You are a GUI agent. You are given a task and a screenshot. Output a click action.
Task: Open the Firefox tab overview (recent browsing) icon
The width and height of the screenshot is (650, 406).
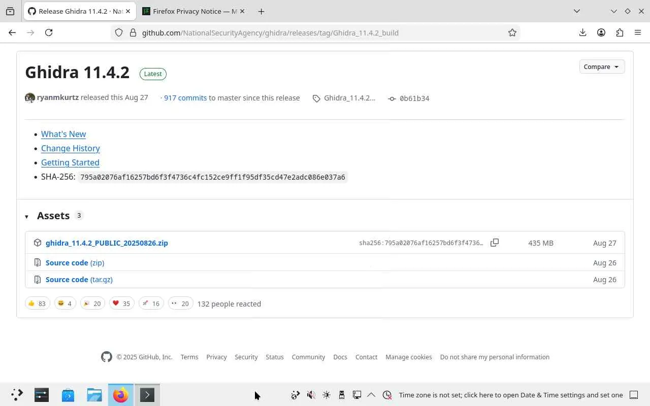pyautogui.click(x=10, y=11)
